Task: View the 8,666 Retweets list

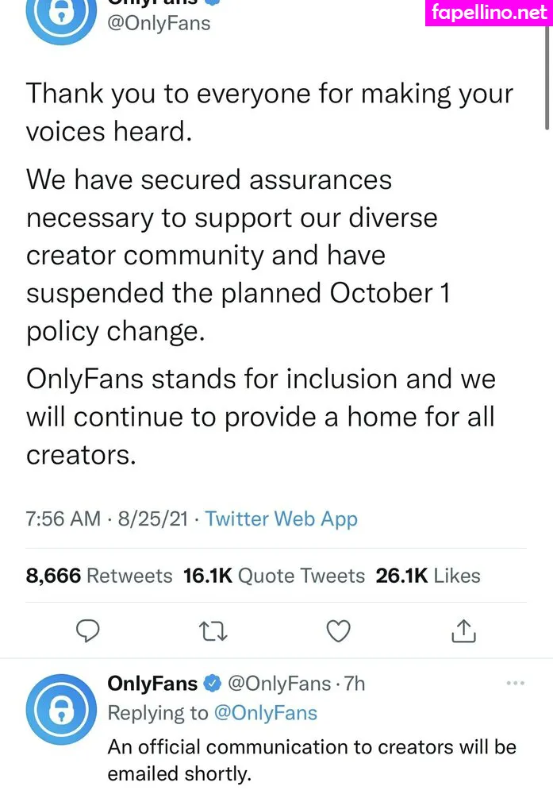Action: pyautogui.click(x=99, y=575)
